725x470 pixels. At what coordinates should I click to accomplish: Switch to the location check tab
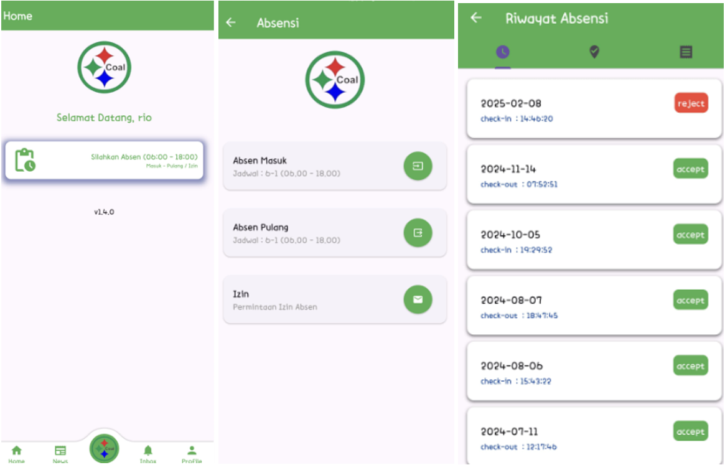point(594,52)
